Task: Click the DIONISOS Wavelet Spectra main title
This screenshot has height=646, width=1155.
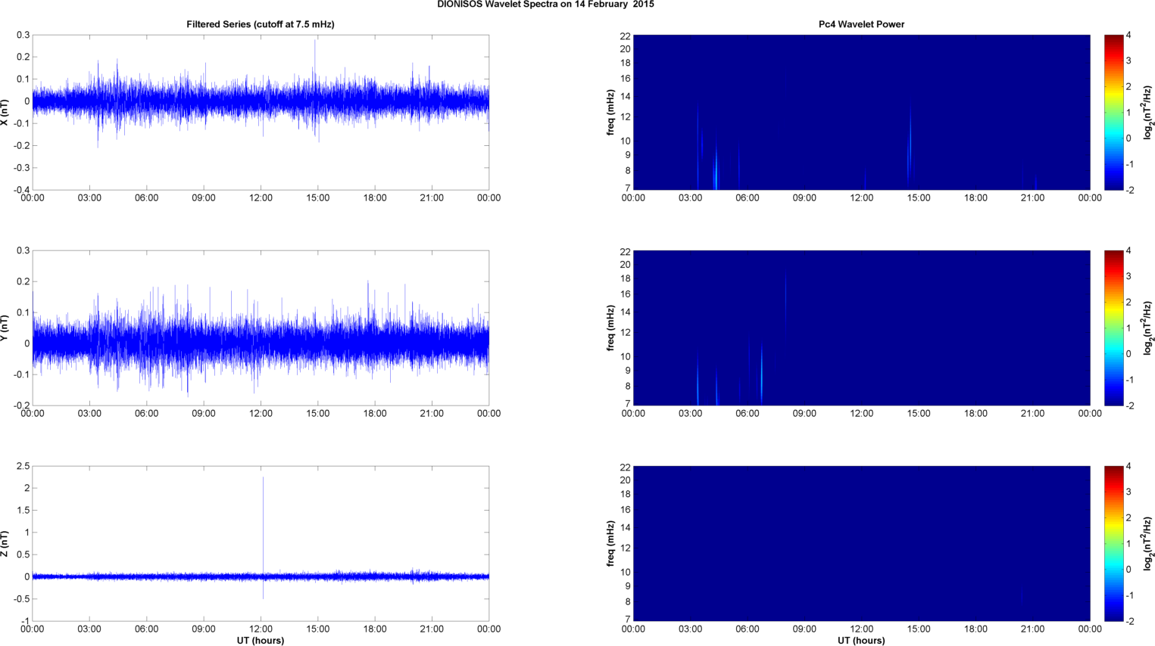Action: click(545, 5)
